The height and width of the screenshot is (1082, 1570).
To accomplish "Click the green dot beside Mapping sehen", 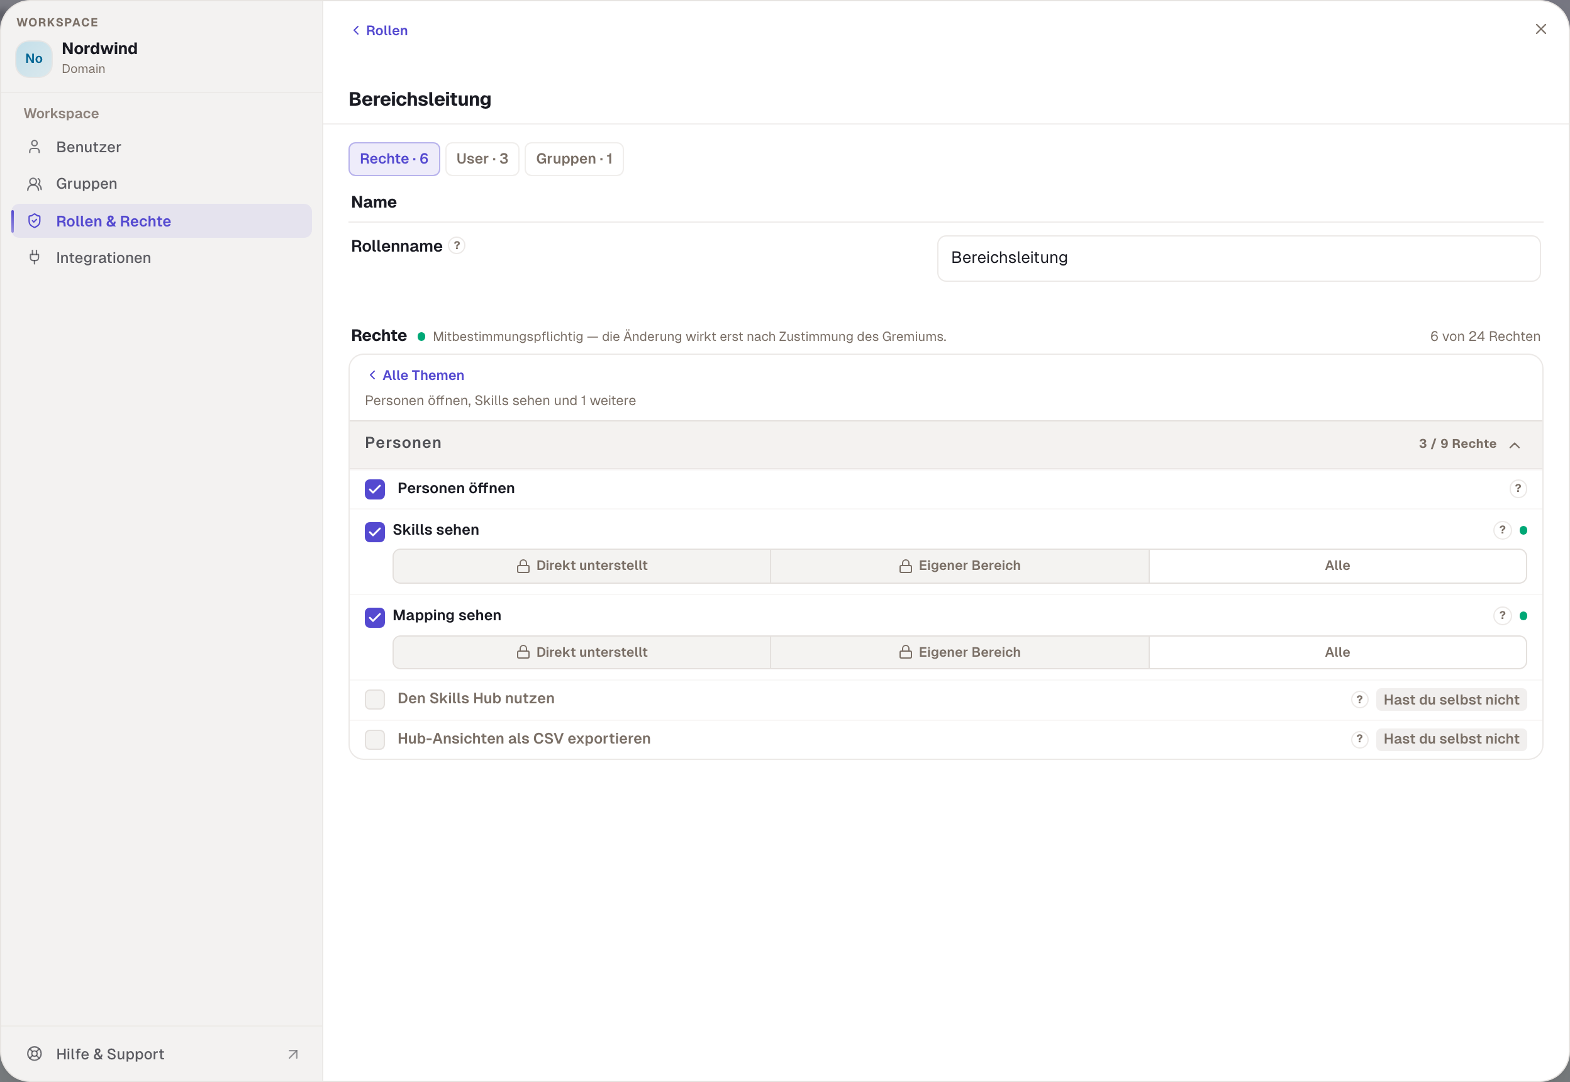I will [x=1523, y=616].
